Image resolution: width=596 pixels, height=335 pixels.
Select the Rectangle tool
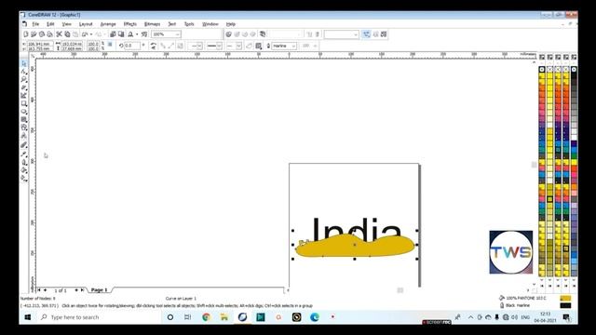click(24, 103)
